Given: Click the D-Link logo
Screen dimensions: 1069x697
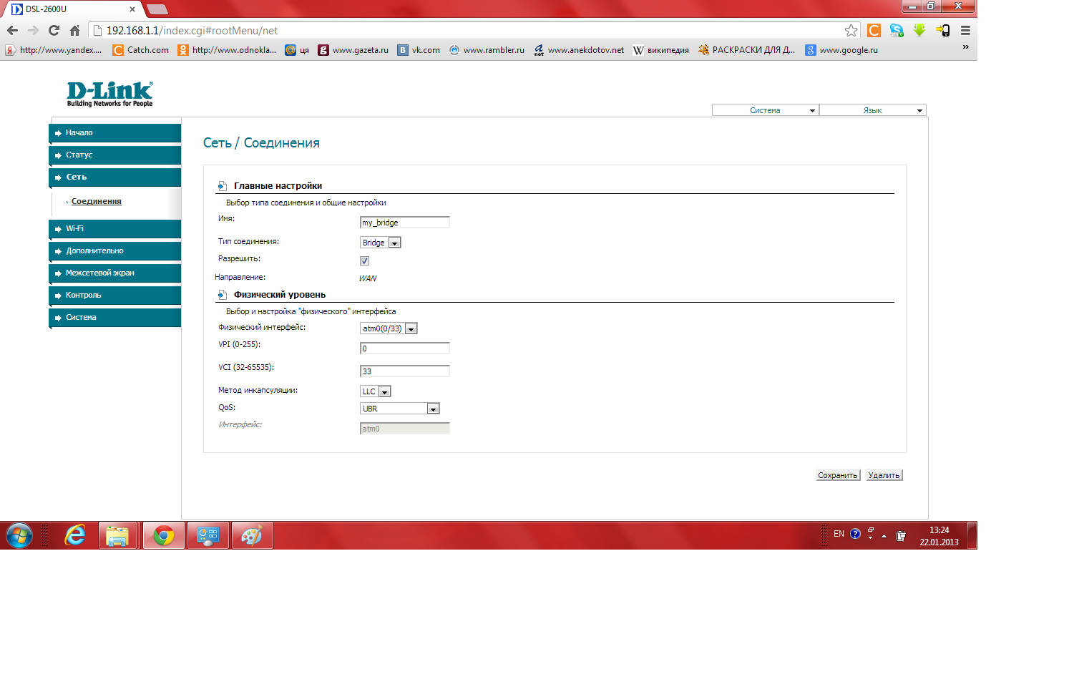Looking at the screenshot, I should point(110,94).
